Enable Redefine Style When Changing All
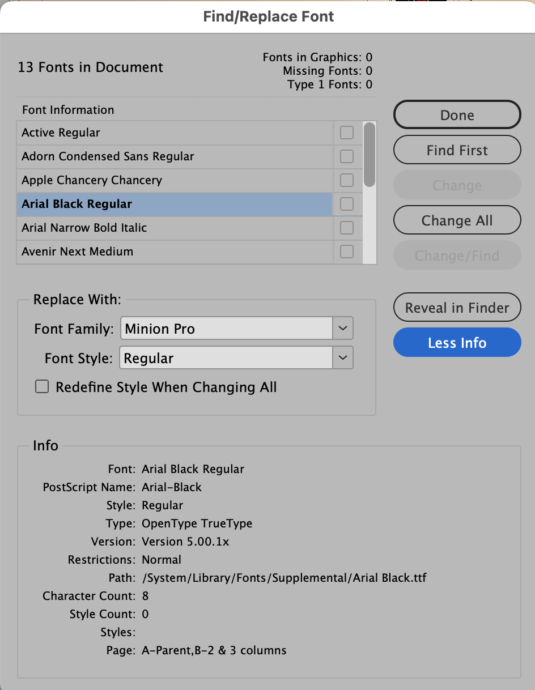The width and height of the screenshot is (535, 690). (42, 386)
